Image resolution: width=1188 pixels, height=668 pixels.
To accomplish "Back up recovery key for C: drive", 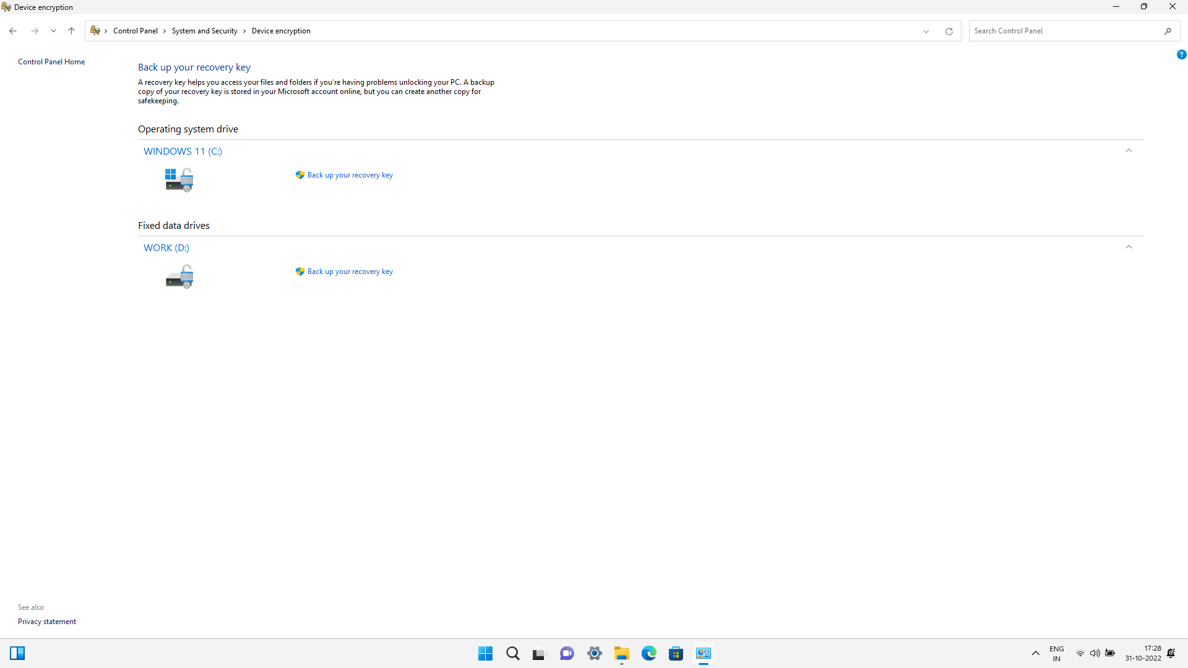I will click(350, 175).
